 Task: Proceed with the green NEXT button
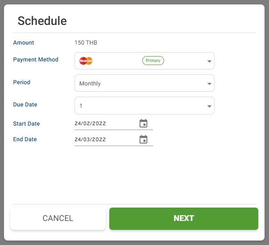point(184,219)
